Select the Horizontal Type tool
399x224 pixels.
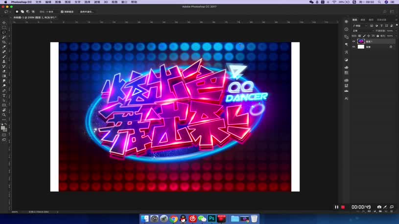[x=4, y=95]
